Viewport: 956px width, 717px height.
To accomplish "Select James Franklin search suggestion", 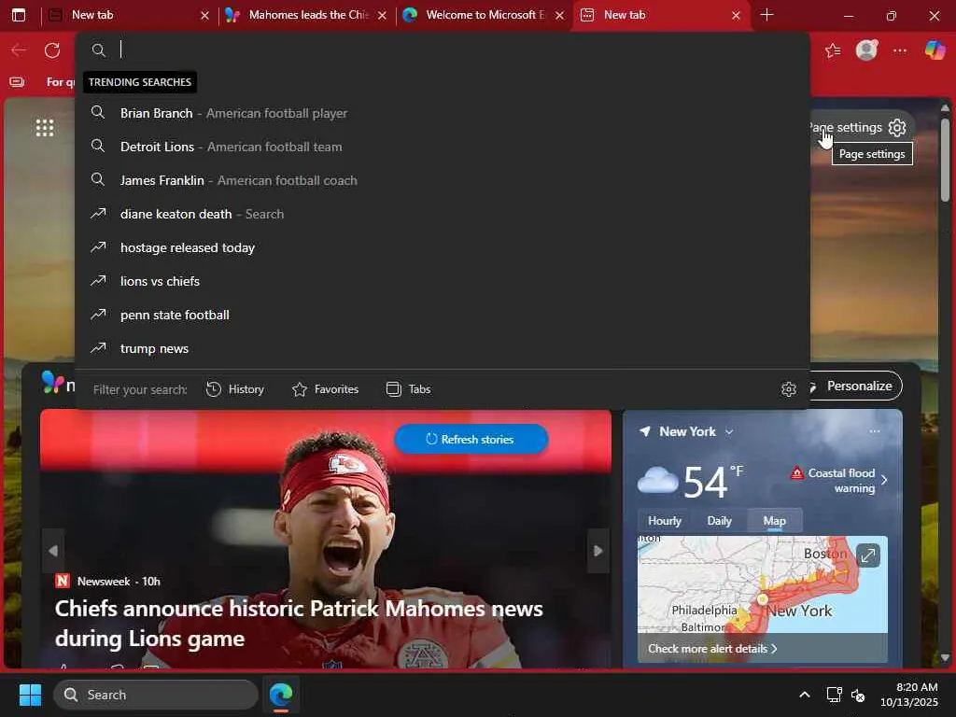I will tap(442, 180).
